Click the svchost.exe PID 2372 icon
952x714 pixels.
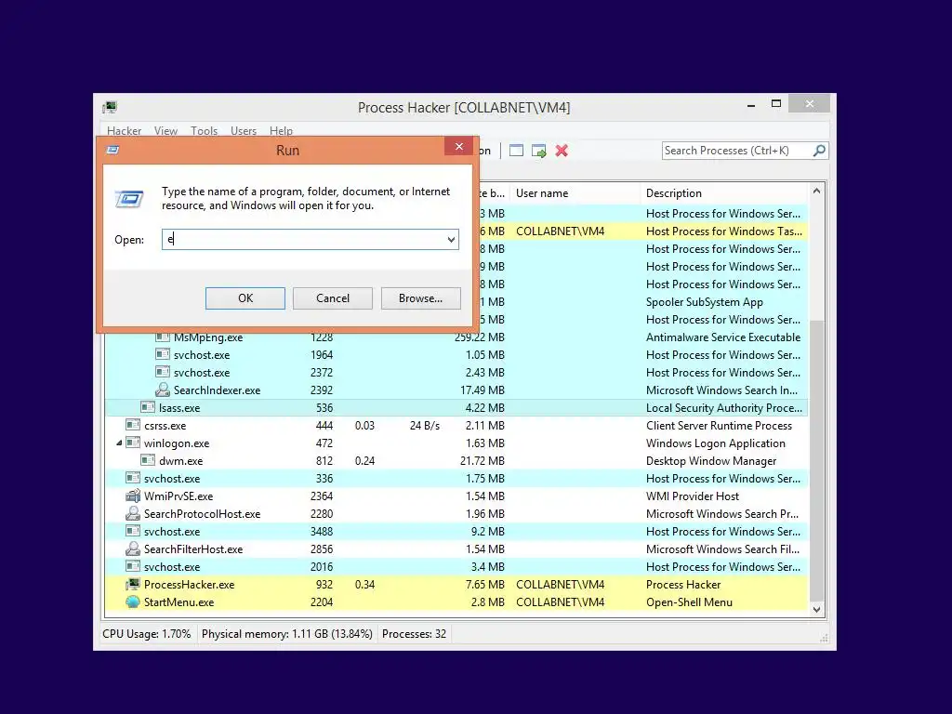pyautogui.click(x=162, y=372)
